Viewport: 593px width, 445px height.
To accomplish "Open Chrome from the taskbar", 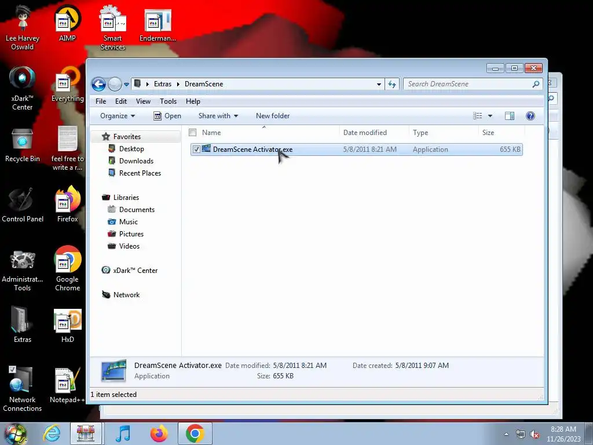I will point(195,433).
